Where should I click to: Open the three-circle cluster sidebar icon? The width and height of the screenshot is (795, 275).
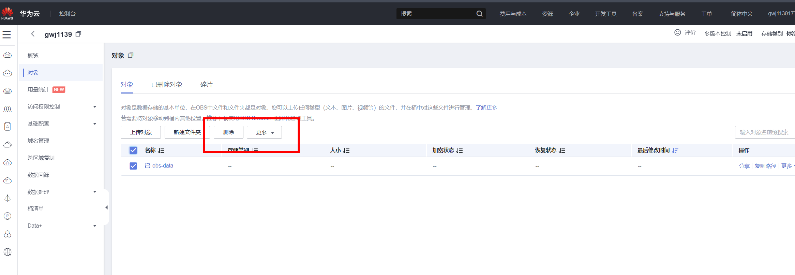tap(7, 234)
